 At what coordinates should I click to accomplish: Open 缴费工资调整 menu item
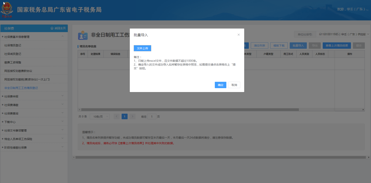pyautogui.click(x=13, y=62)
